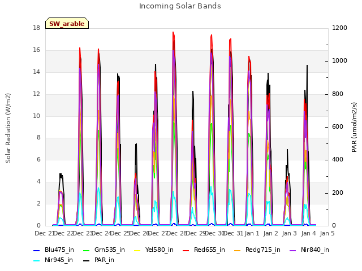Click the Yel580_in legend label

click(160, 250)
